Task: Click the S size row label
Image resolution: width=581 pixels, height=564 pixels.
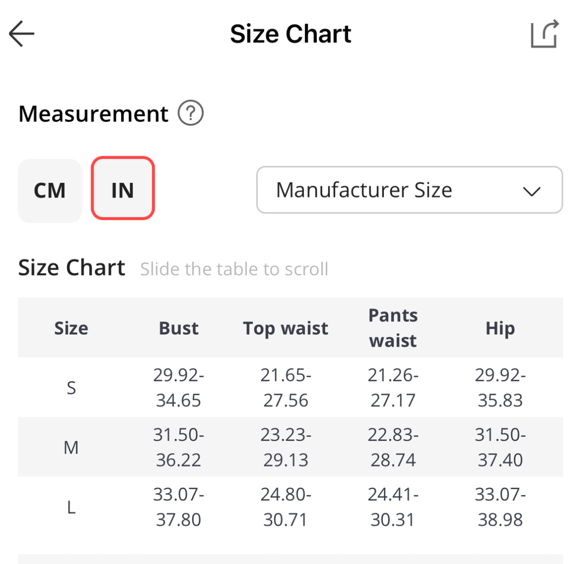Action: tap(71, 388)
